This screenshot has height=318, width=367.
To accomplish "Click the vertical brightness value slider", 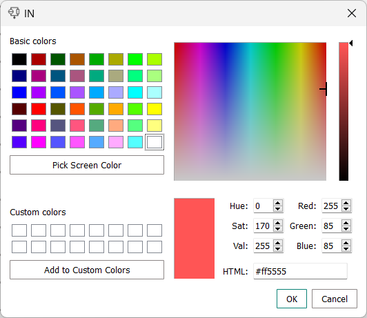I will point(344,111).
